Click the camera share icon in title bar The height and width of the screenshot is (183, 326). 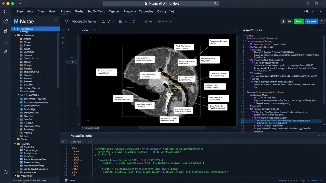point(308,4)
